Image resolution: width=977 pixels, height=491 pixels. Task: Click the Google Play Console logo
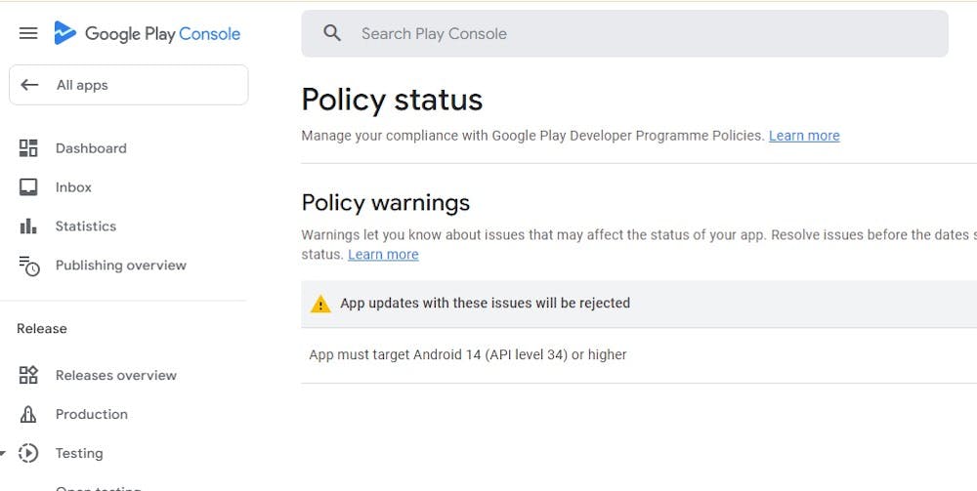pyautogui.click(x=148, y=33)
